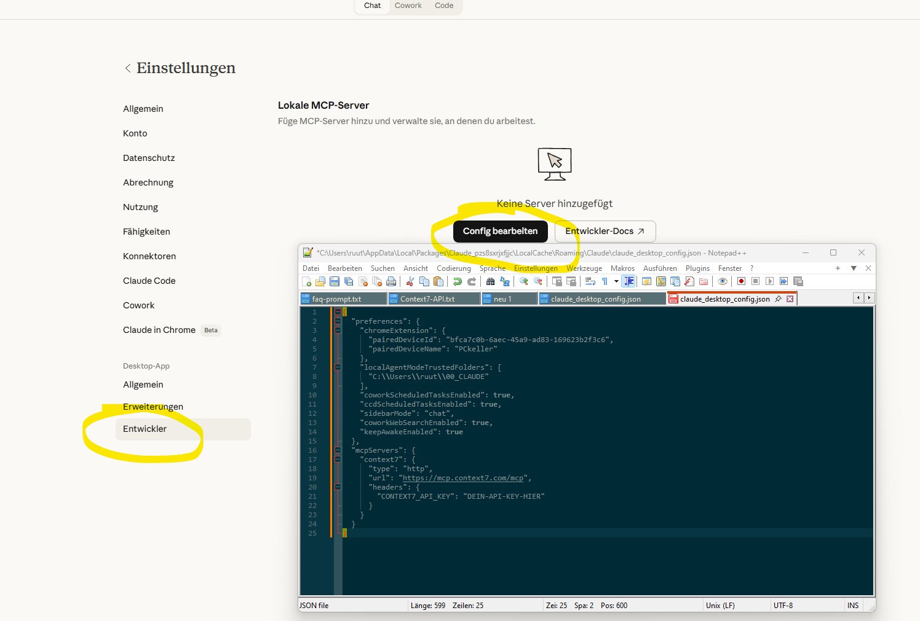Open the Plugins menu

coord(697,268)
